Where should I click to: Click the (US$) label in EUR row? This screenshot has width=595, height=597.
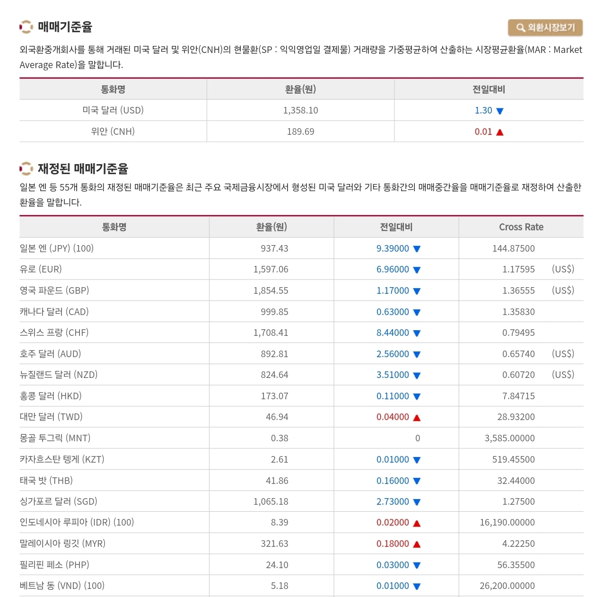[563, 269]
